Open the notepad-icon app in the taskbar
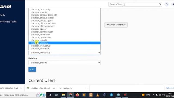174x98 pixels. 118,95
